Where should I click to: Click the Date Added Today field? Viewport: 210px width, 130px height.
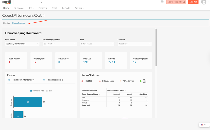(x=22, y=44)
